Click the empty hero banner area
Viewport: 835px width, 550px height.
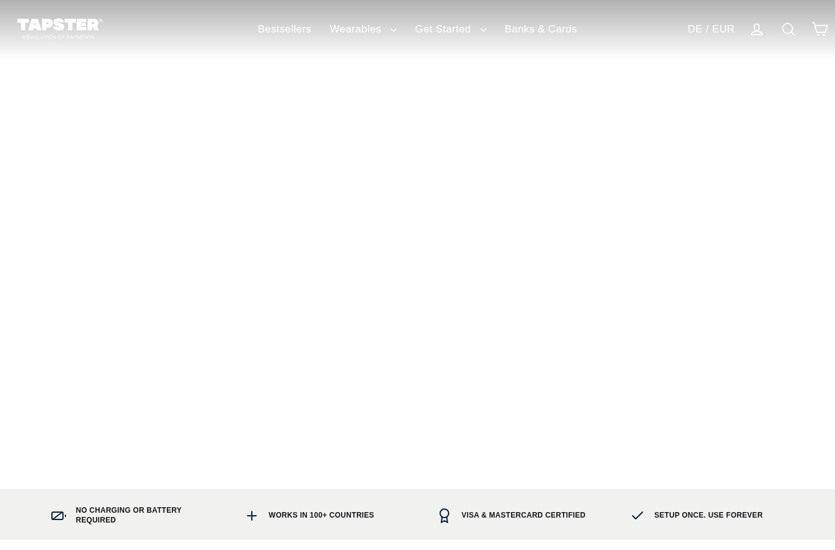[417, 272]
